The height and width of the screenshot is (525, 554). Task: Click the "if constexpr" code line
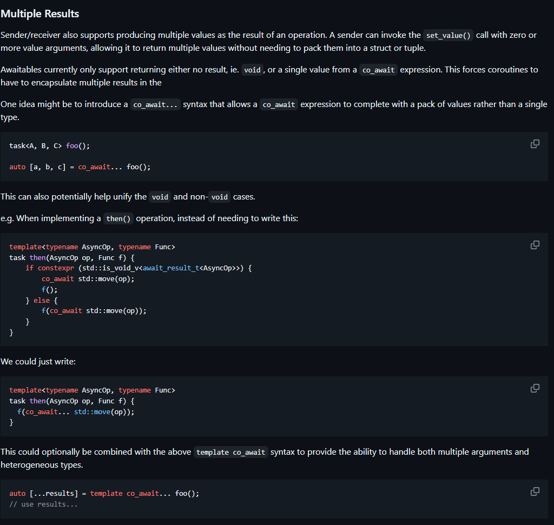pyautogui.click(x=138, y=268)
